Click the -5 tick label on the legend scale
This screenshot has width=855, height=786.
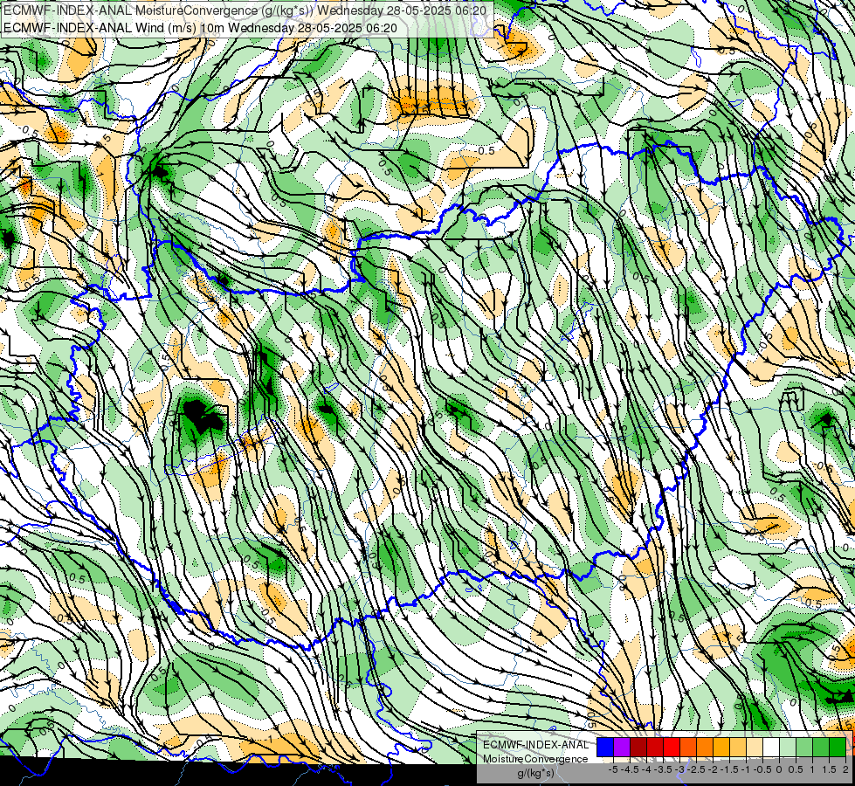(x=613, y=769)
